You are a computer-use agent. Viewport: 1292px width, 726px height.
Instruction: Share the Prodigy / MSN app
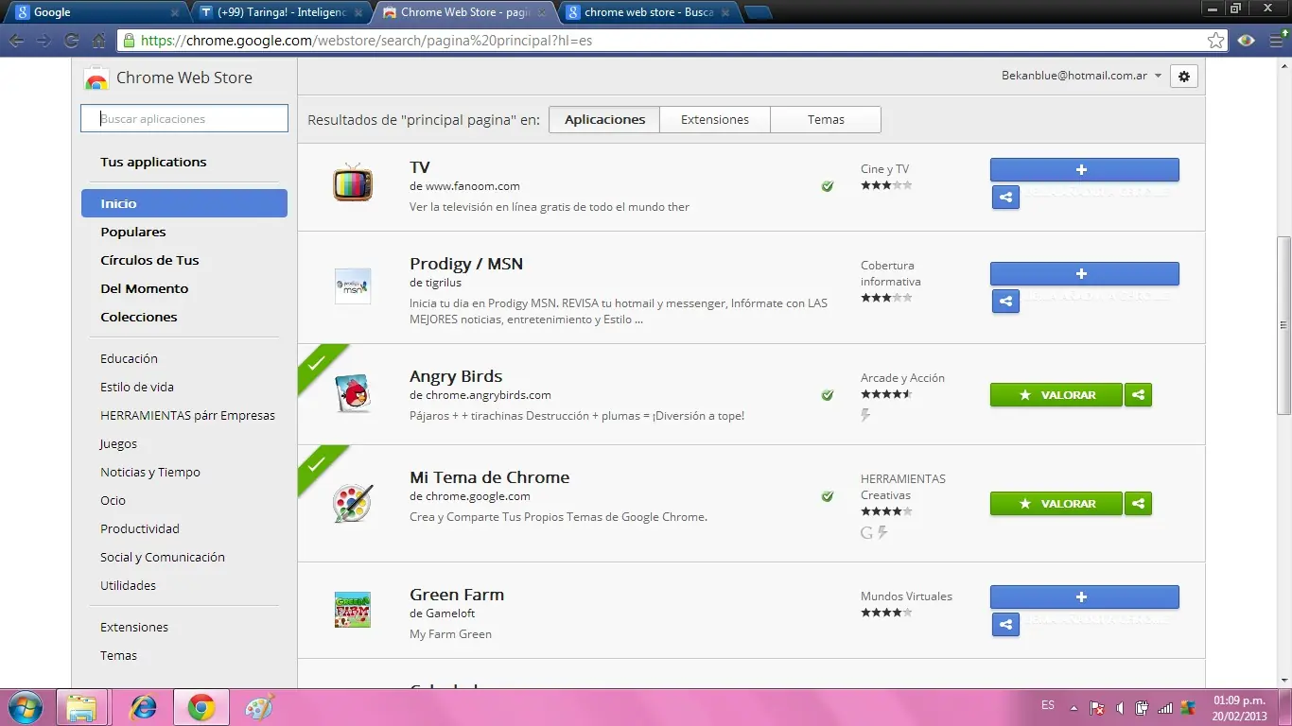1005,302
